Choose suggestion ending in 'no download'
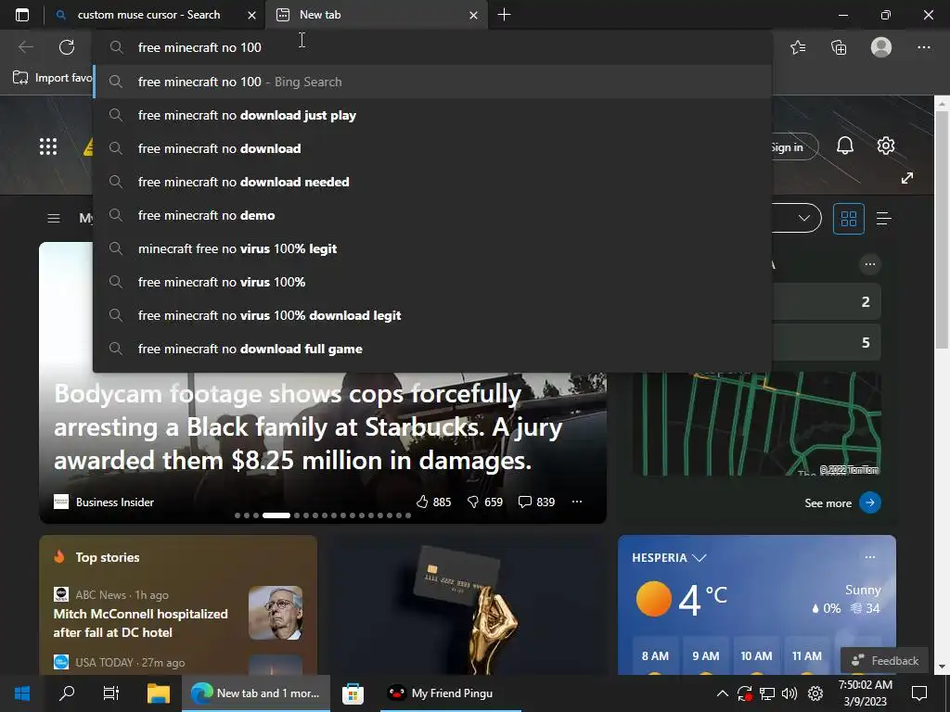The image size is (950, 712). (x=432, y=148)
